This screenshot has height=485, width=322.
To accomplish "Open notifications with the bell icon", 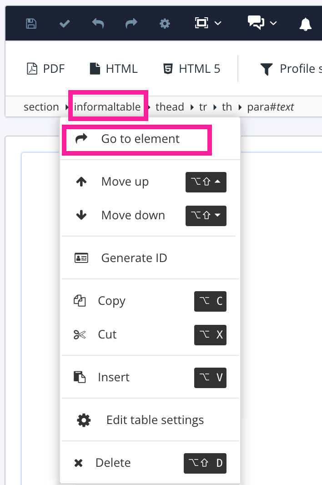I will coord(306,25).
